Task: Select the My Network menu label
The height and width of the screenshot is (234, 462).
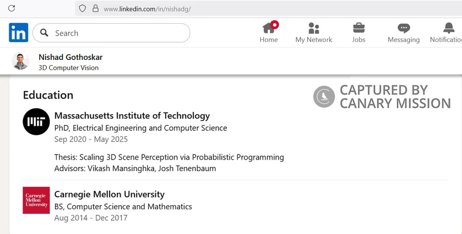Action: [314, 40]
